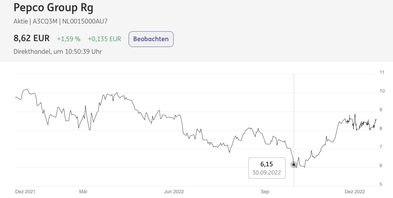
Task: Click the Jun 2022 axis label
Action: 174,192
